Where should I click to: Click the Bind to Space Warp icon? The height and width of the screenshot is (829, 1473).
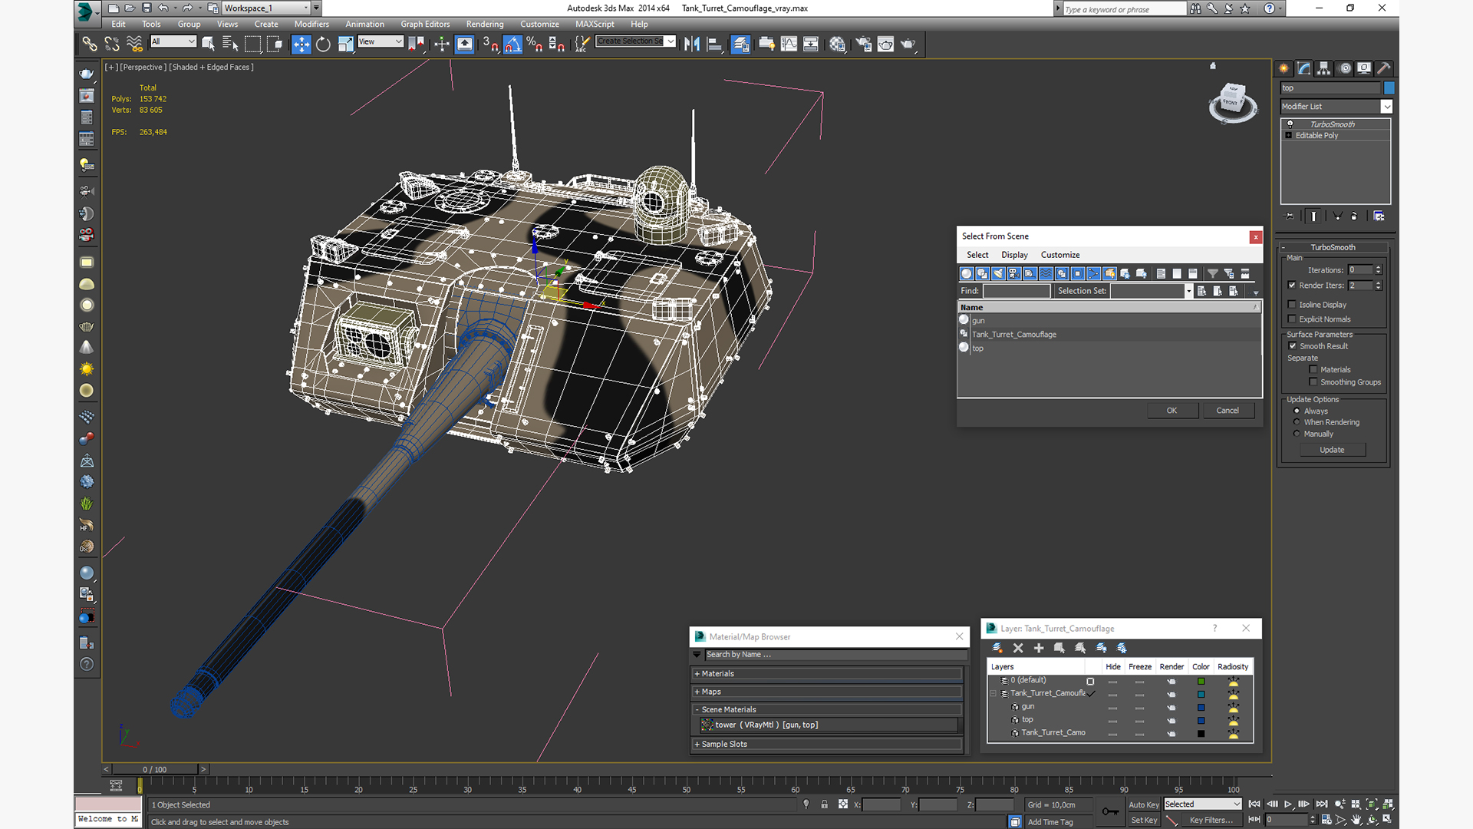coord(134,44)
